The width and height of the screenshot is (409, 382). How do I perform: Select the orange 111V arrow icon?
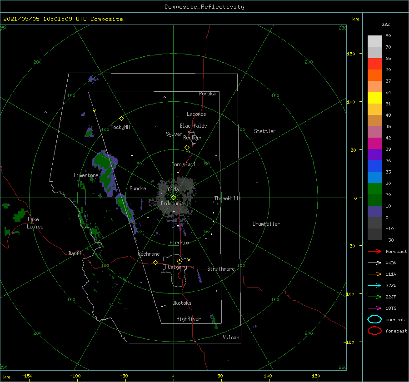coord(374,274)
